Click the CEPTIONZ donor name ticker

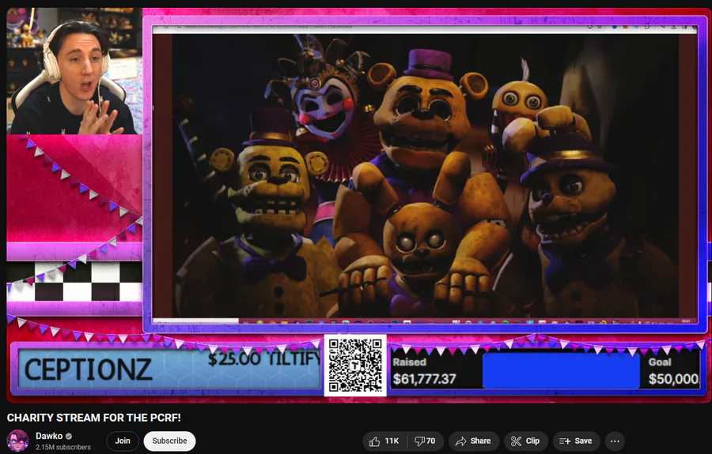tap(88, 370)
